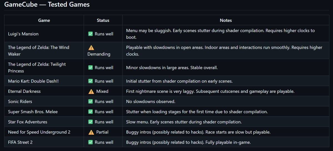Click the warning icon in the Wind Waker row
The image size is (333, 151).
pyautogui.click(x=91, y=48)
